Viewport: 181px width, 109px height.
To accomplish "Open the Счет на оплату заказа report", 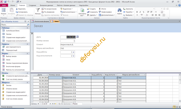I will pyautogui.click(x=15, y=79).
